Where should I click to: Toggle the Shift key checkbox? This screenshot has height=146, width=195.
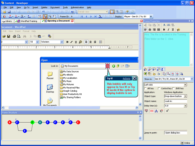(174, 89)
